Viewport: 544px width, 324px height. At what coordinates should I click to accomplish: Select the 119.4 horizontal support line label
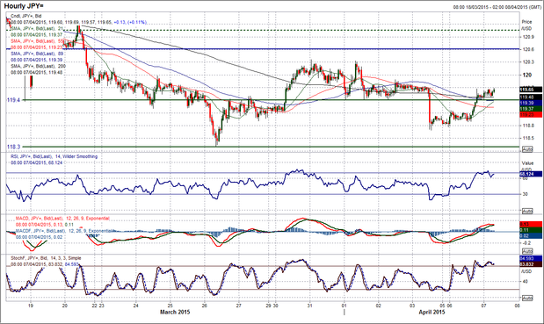coord(13,100)
